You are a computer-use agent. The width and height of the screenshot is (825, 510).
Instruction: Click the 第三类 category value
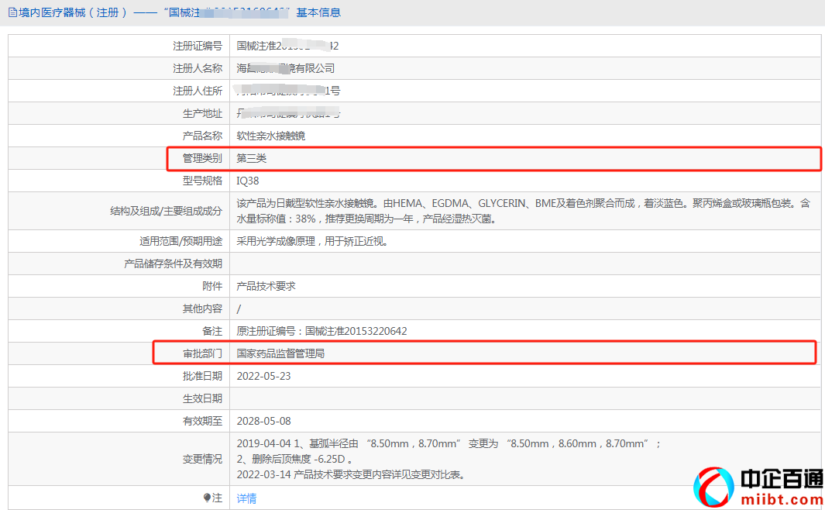pos(252,158)
